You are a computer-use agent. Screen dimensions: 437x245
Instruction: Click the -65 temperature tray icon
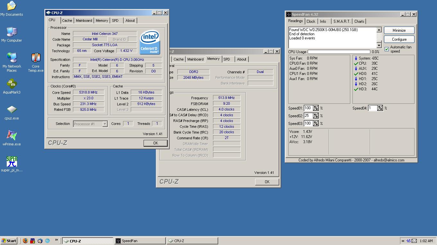pyautogui.click(x=408, y=241)
